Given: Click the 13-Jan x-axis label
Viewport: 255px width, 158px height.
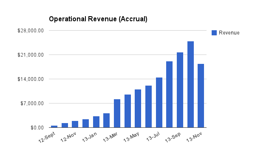Looking at the screenshot, I should coord(89,137).
